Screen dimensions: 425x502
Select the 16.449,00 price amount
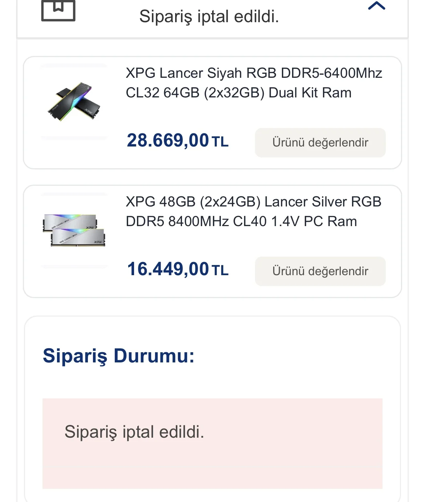click(168, 269)
